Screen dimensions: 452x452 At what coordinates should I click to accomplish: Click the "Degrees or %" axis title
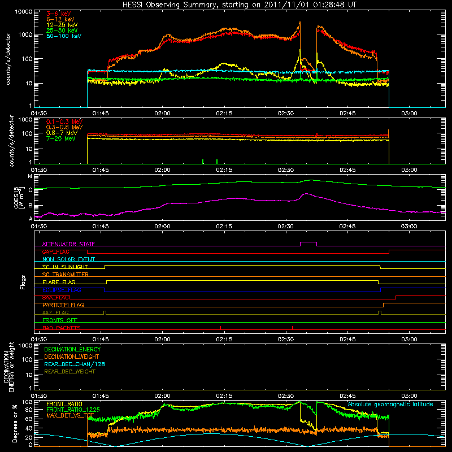point(14,423)
